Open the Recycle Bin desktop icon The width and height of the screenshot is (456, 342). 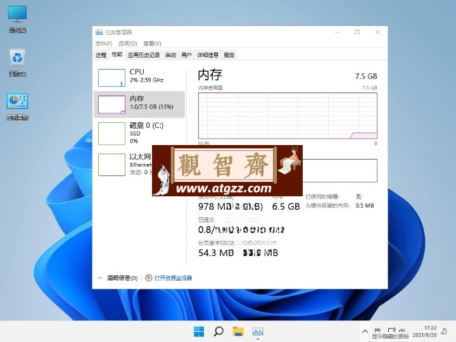click(18, 62)
